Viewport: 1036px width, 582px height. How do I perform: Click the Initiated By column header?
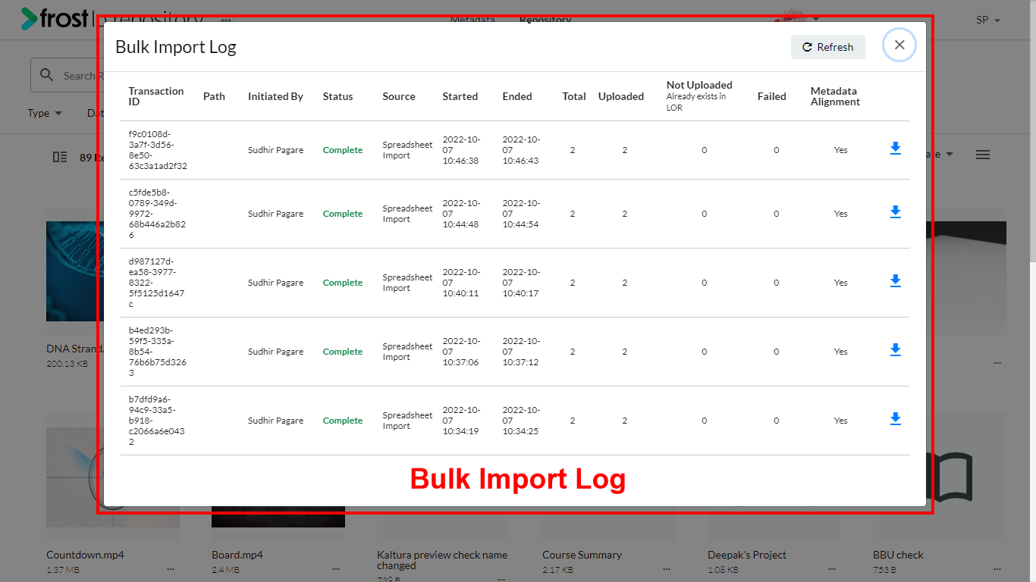(275, 96)
